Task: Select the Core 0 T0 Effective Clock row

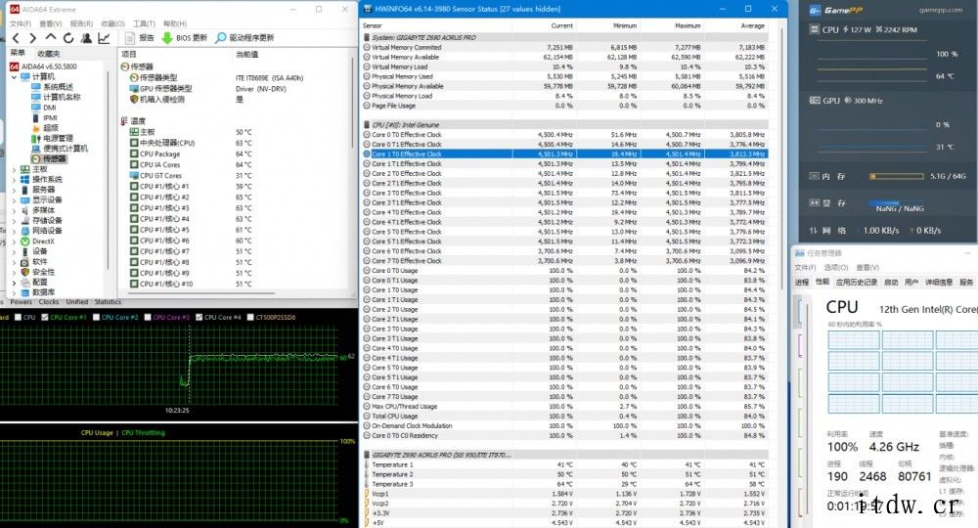Action: point(565,135)
